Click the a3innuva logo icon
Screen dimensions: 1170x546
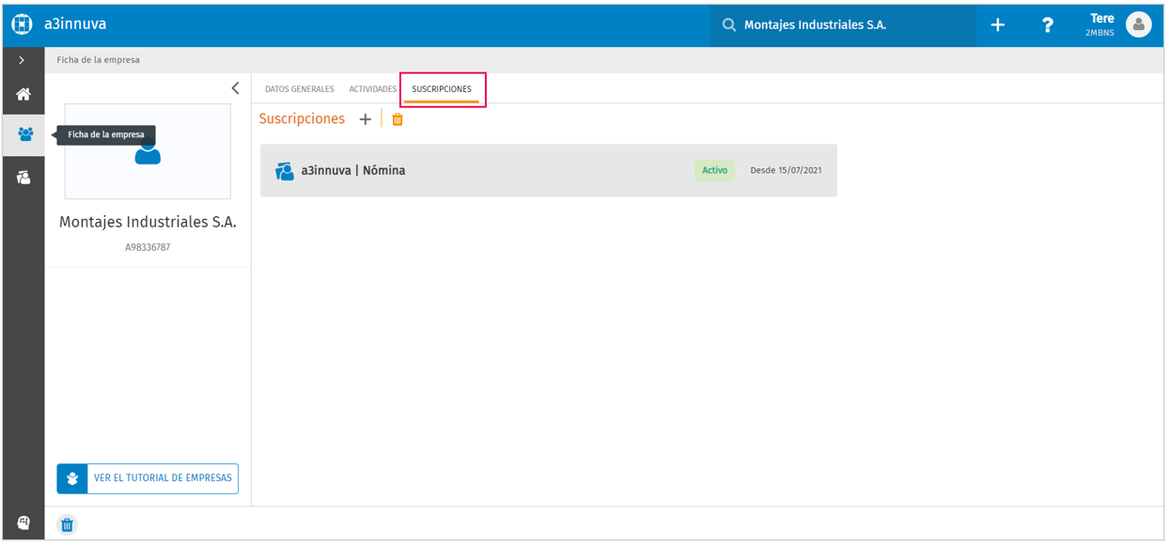click(22, 24)
